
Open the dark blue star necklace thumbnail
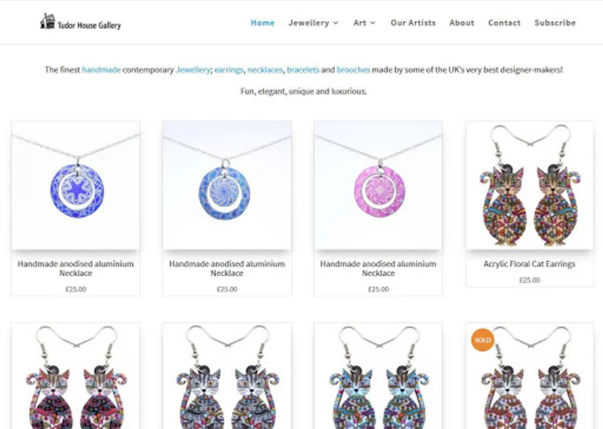tap(76, 185)
